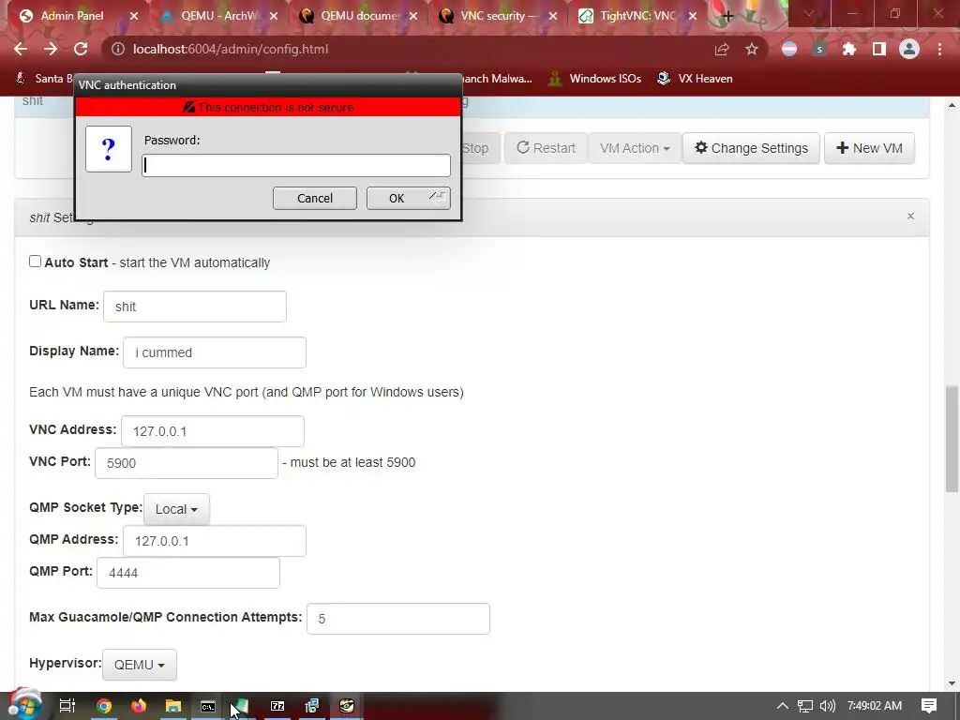Click the Restart VM button
The width and height of the screenshot is (960, 720).
tap(546, 148)
